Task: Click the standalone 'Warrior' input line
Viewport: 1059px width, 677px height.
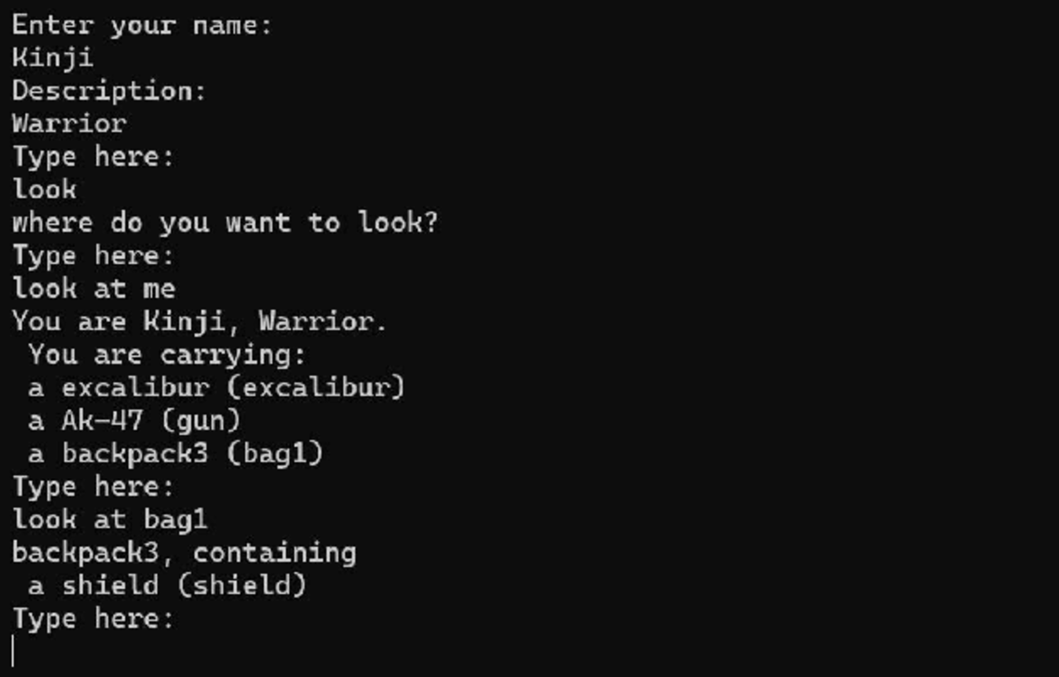Action: pyautogui.click(x=70, y=124)
